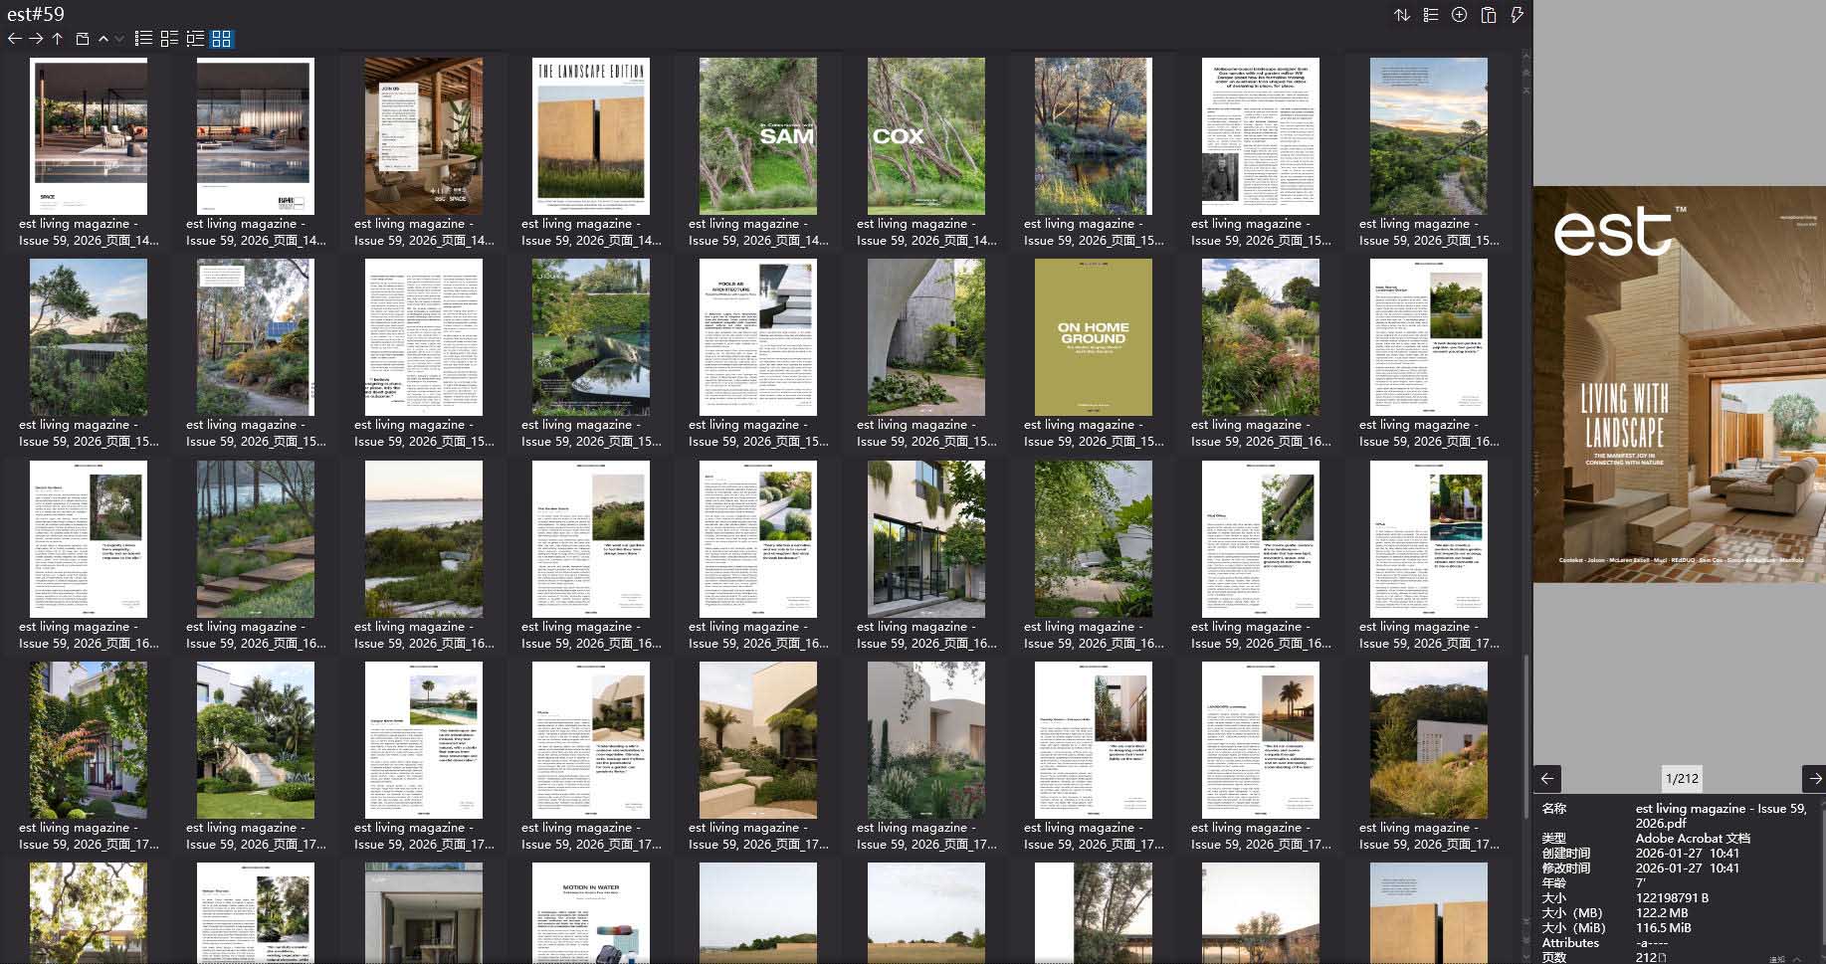The height and width of the screenshot is (964, 1826).
Task: Show the next page in preview
Action: pos(1814,778)
